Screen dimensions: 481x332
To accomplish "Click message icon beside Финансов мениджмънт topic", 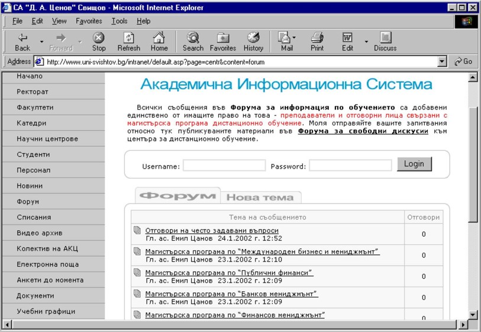I will click(x=137, y=315).
